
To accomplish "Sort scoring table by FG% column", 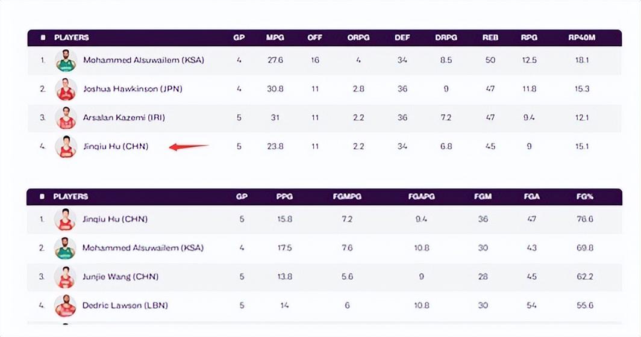I will 584,197.
